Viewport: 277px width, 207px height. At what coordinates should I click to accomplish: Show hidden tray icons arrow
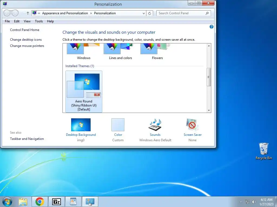click(240, 202)
